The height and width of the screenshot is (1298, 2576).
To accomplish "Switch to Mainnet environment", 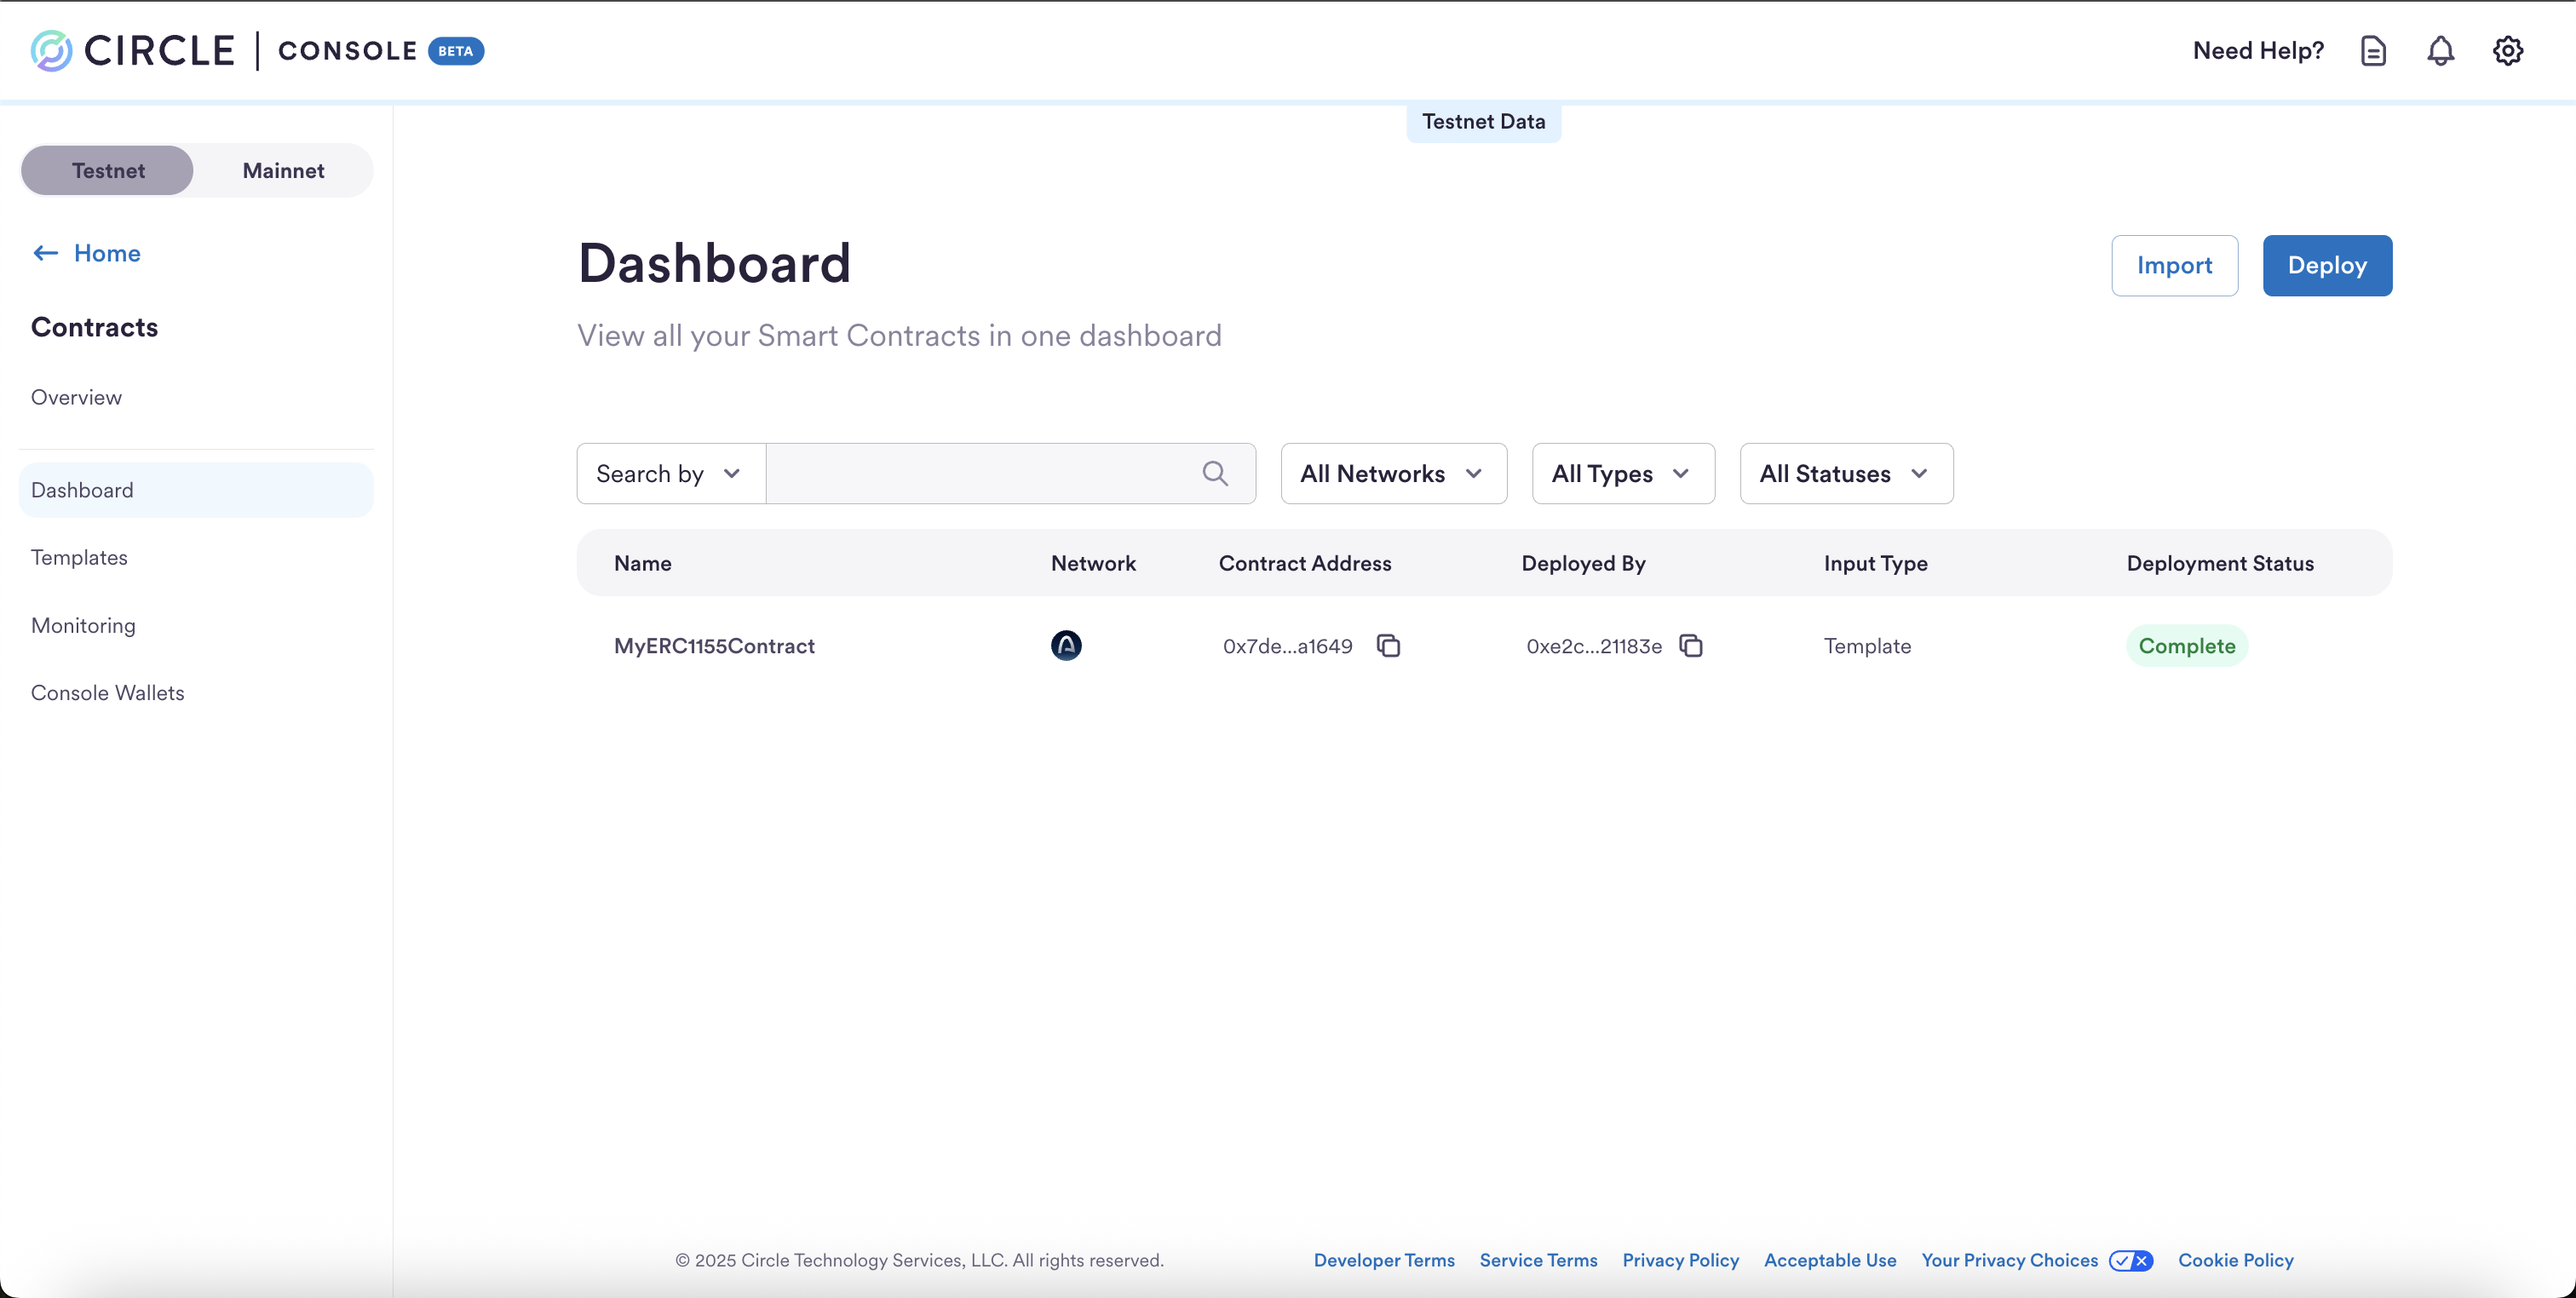I will [x=283, y=171].
